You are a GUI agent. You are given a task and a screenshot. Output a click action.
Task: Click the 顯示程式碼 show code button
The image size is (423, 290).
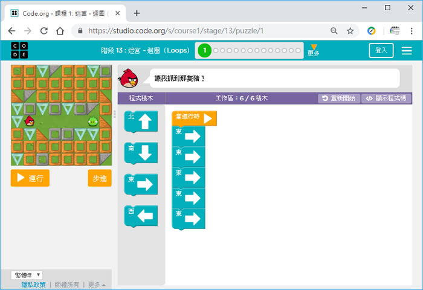386,98
